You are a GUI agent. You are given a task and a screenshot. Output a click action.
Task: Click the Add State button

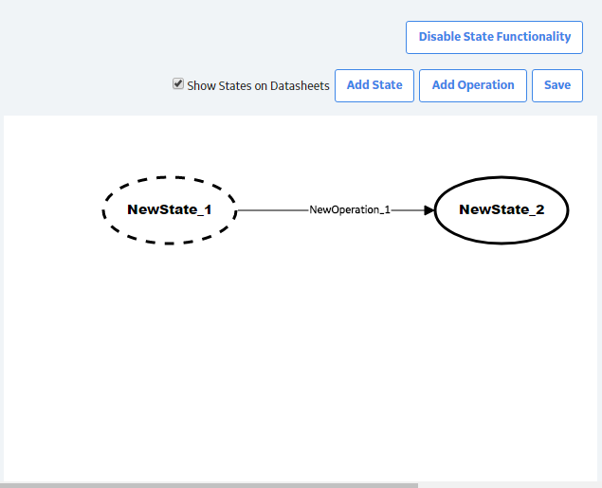(x=374, y=85)
